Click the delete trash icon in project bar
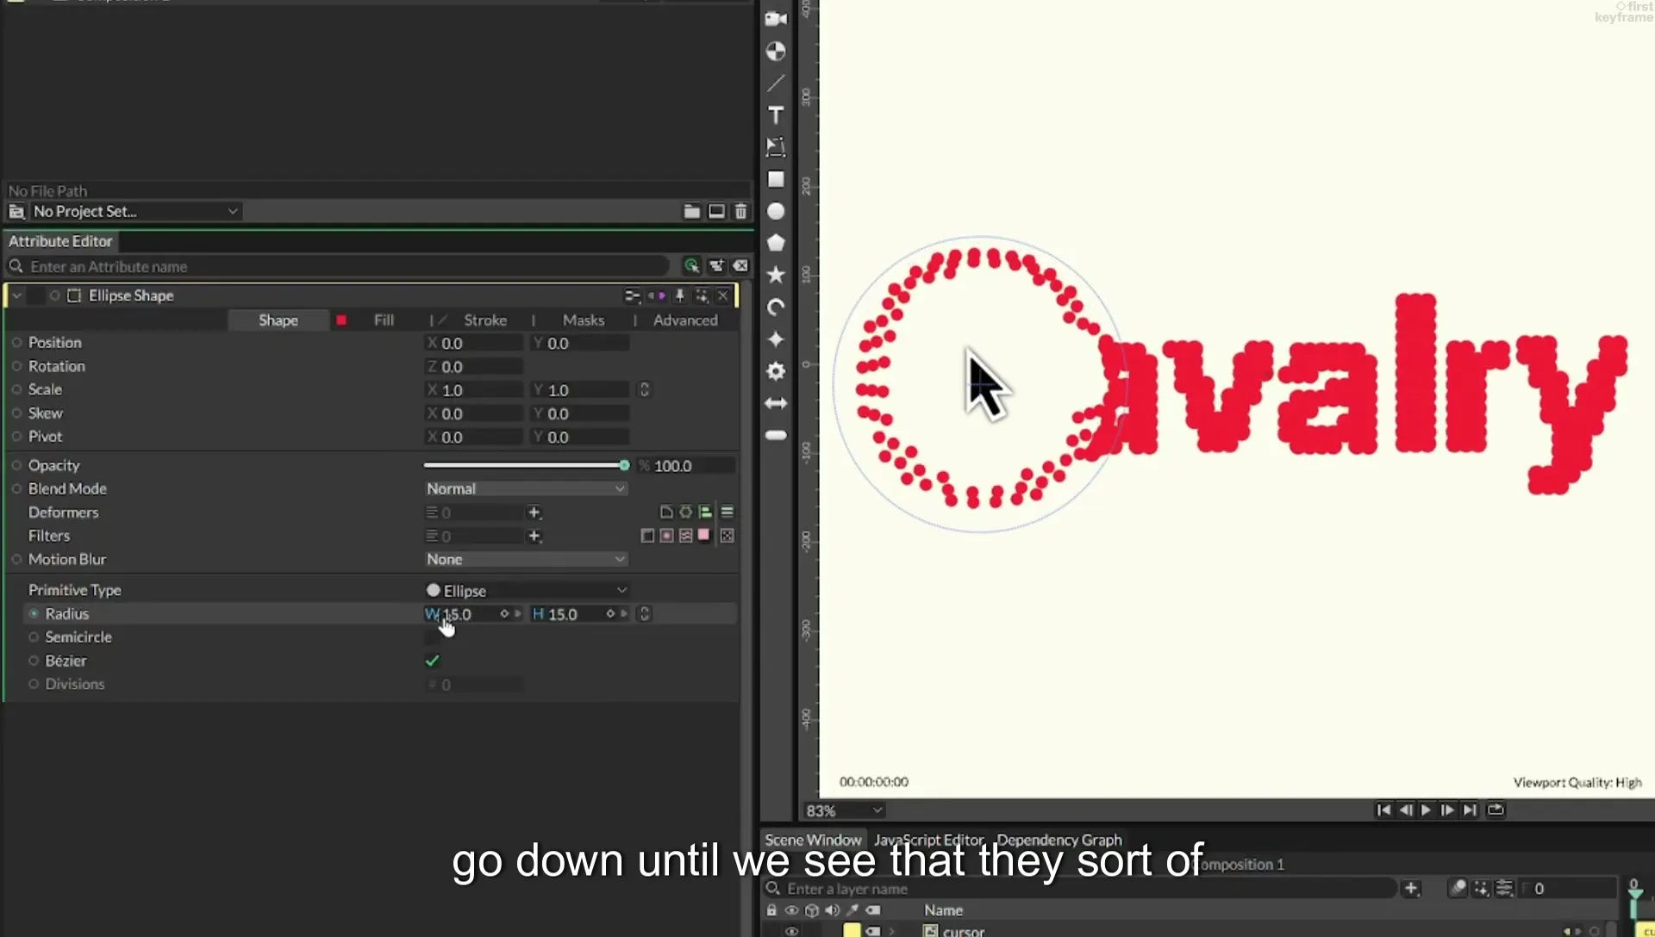The image size is (1655, 937). pyautogui.click(x=740, y=211)
